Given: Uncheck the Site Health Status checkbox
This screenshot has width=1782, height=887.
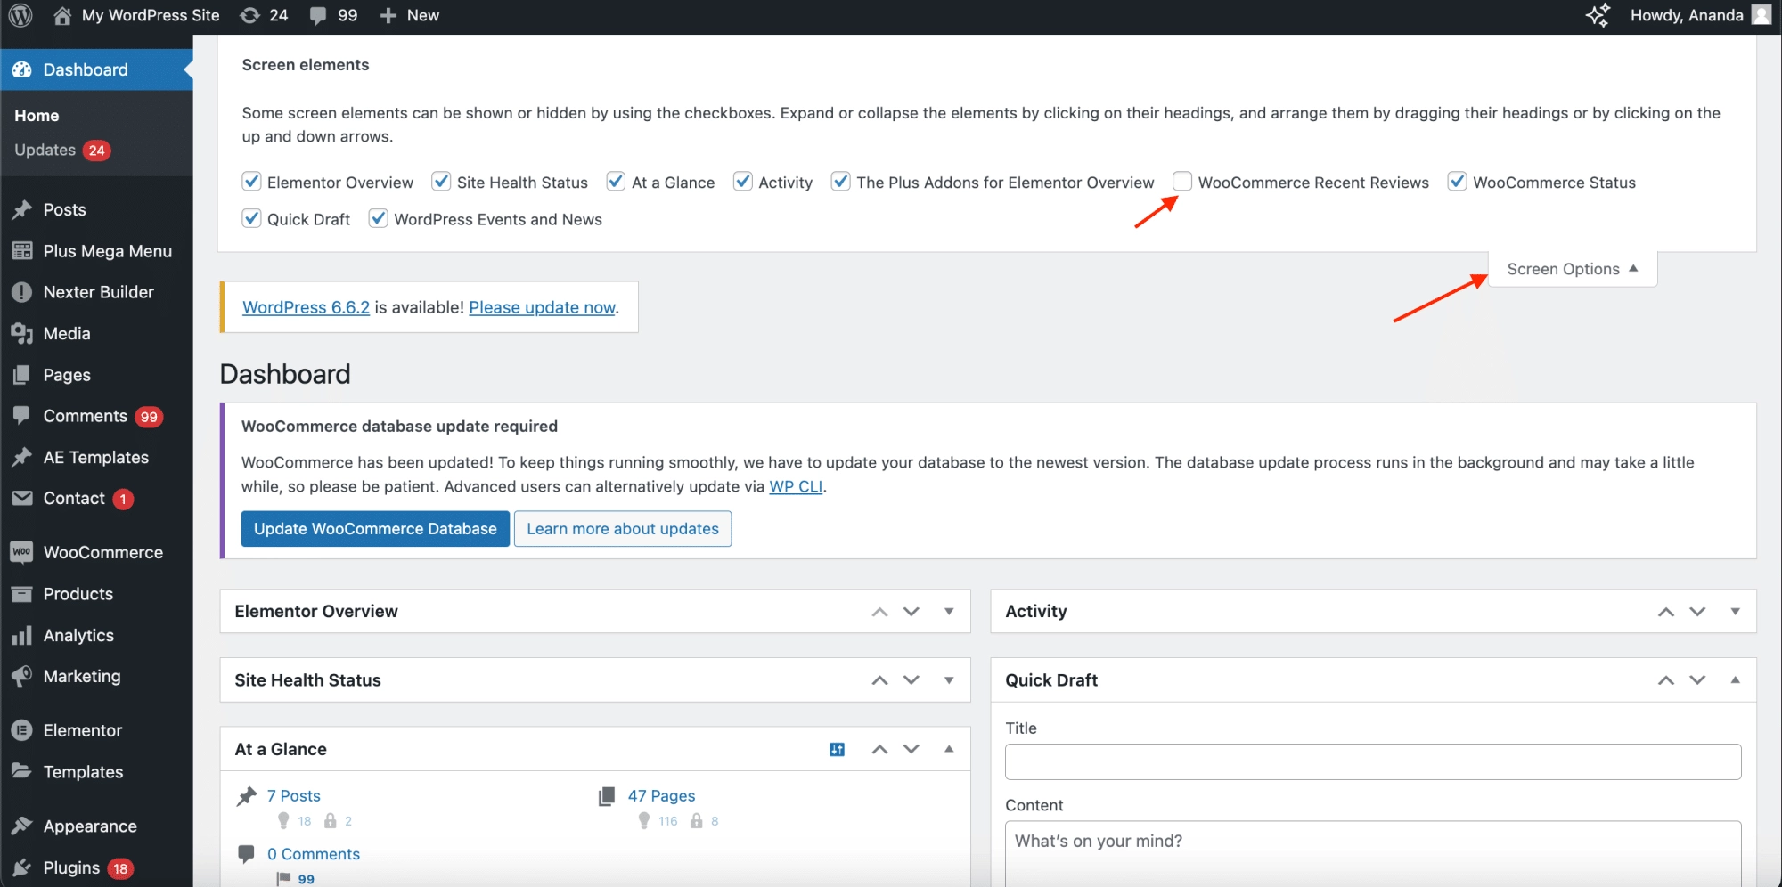Looking at the screenshot, I should pyautogui.click(x=441, y=182).
